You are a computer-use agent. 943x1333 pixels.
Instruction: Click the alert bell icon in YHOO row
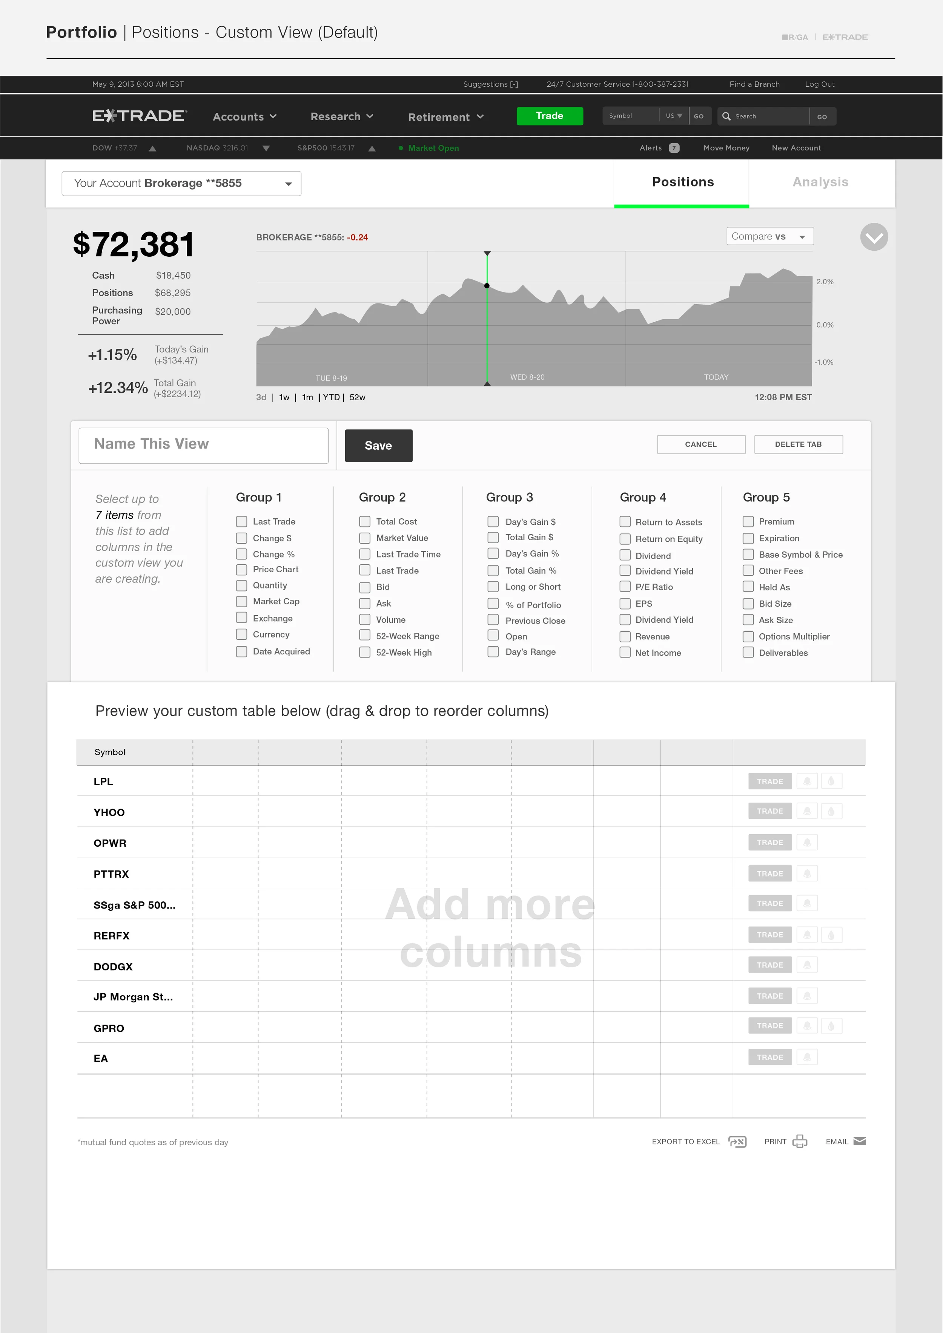click(807, 811)
